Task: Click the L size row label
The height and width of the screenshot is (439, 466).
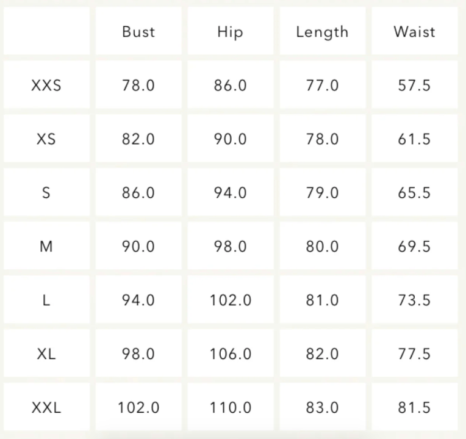Action: pyautogui.click(x=46, y=300)
